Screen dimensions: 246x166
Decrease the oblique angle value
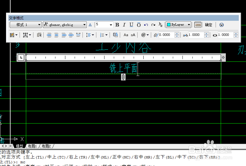tap(177, 36)
